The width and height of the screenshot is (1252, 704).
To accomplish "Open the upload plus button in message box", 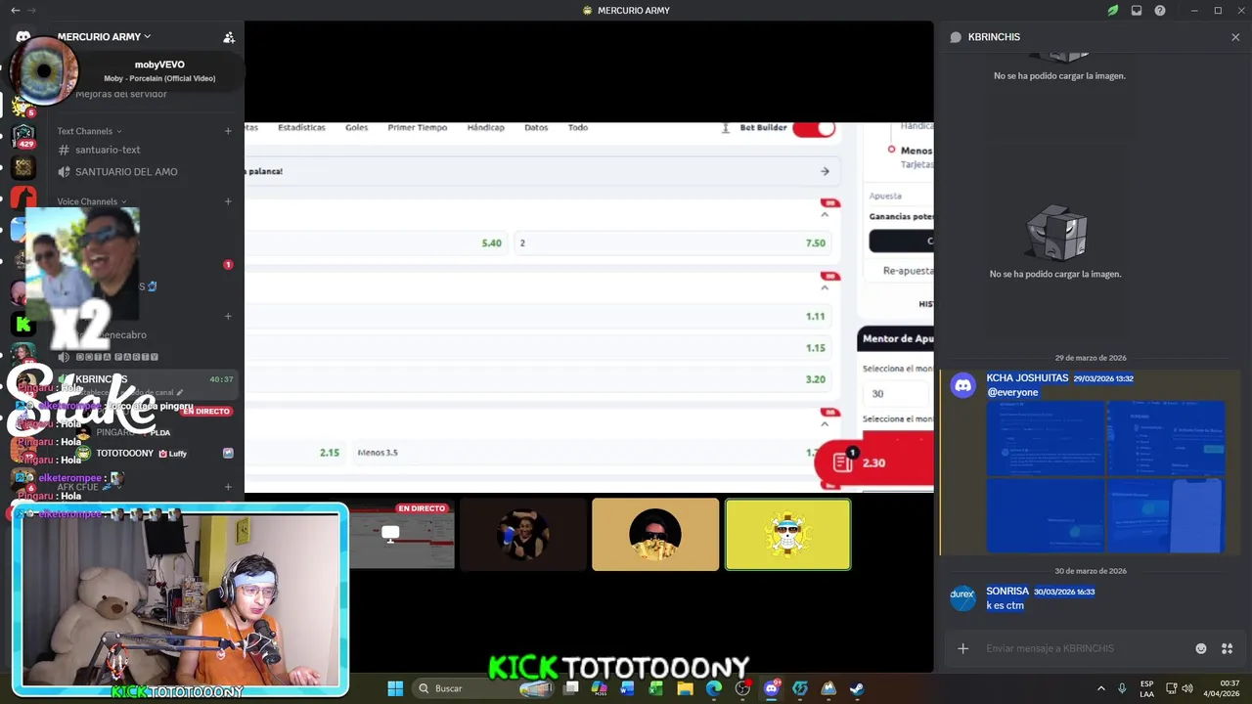I will pos(962,648).
